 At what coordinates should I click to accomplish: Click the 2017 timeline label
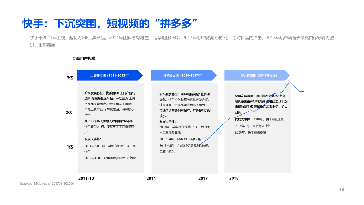203,178
